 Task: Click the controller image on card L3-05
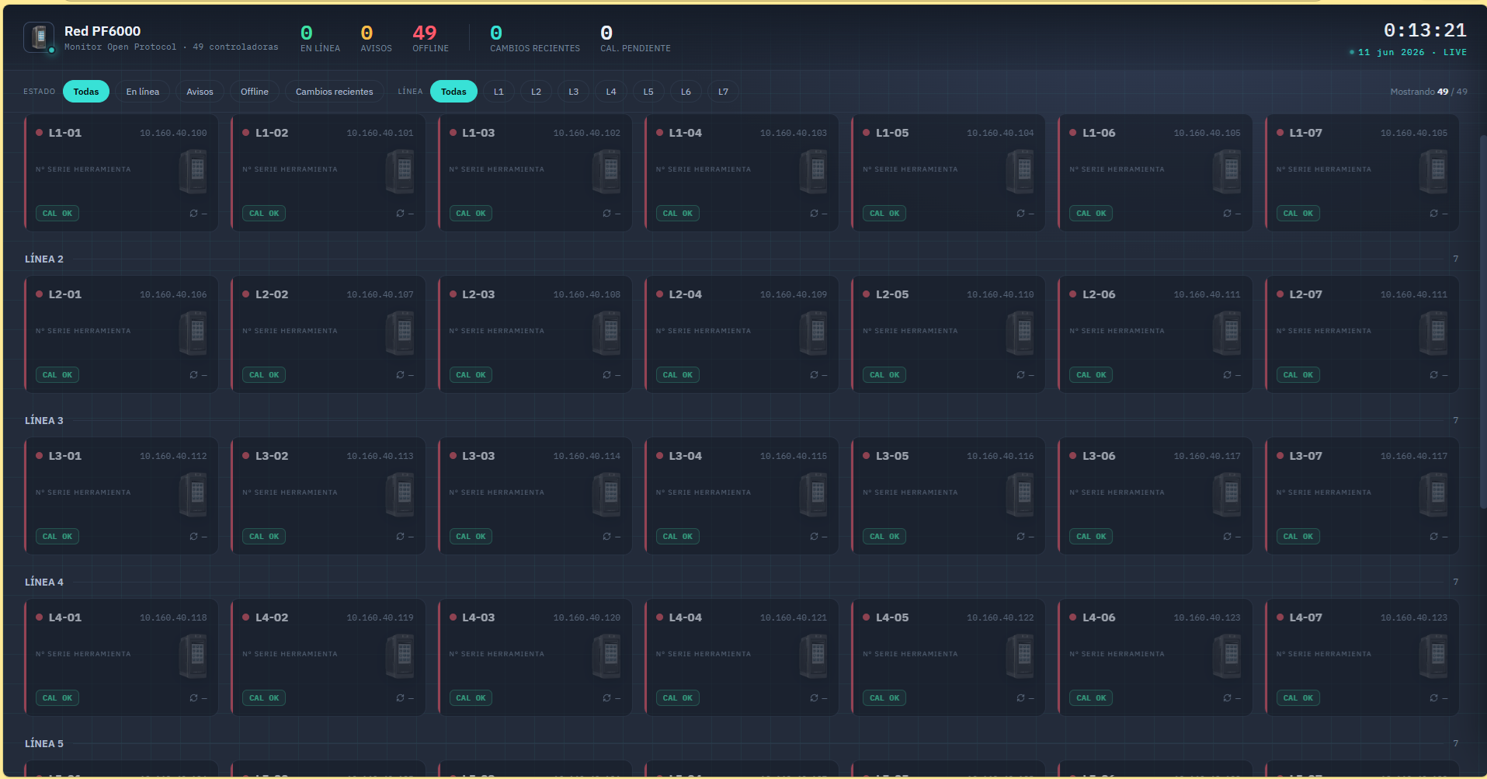[x=1020, y=494]
